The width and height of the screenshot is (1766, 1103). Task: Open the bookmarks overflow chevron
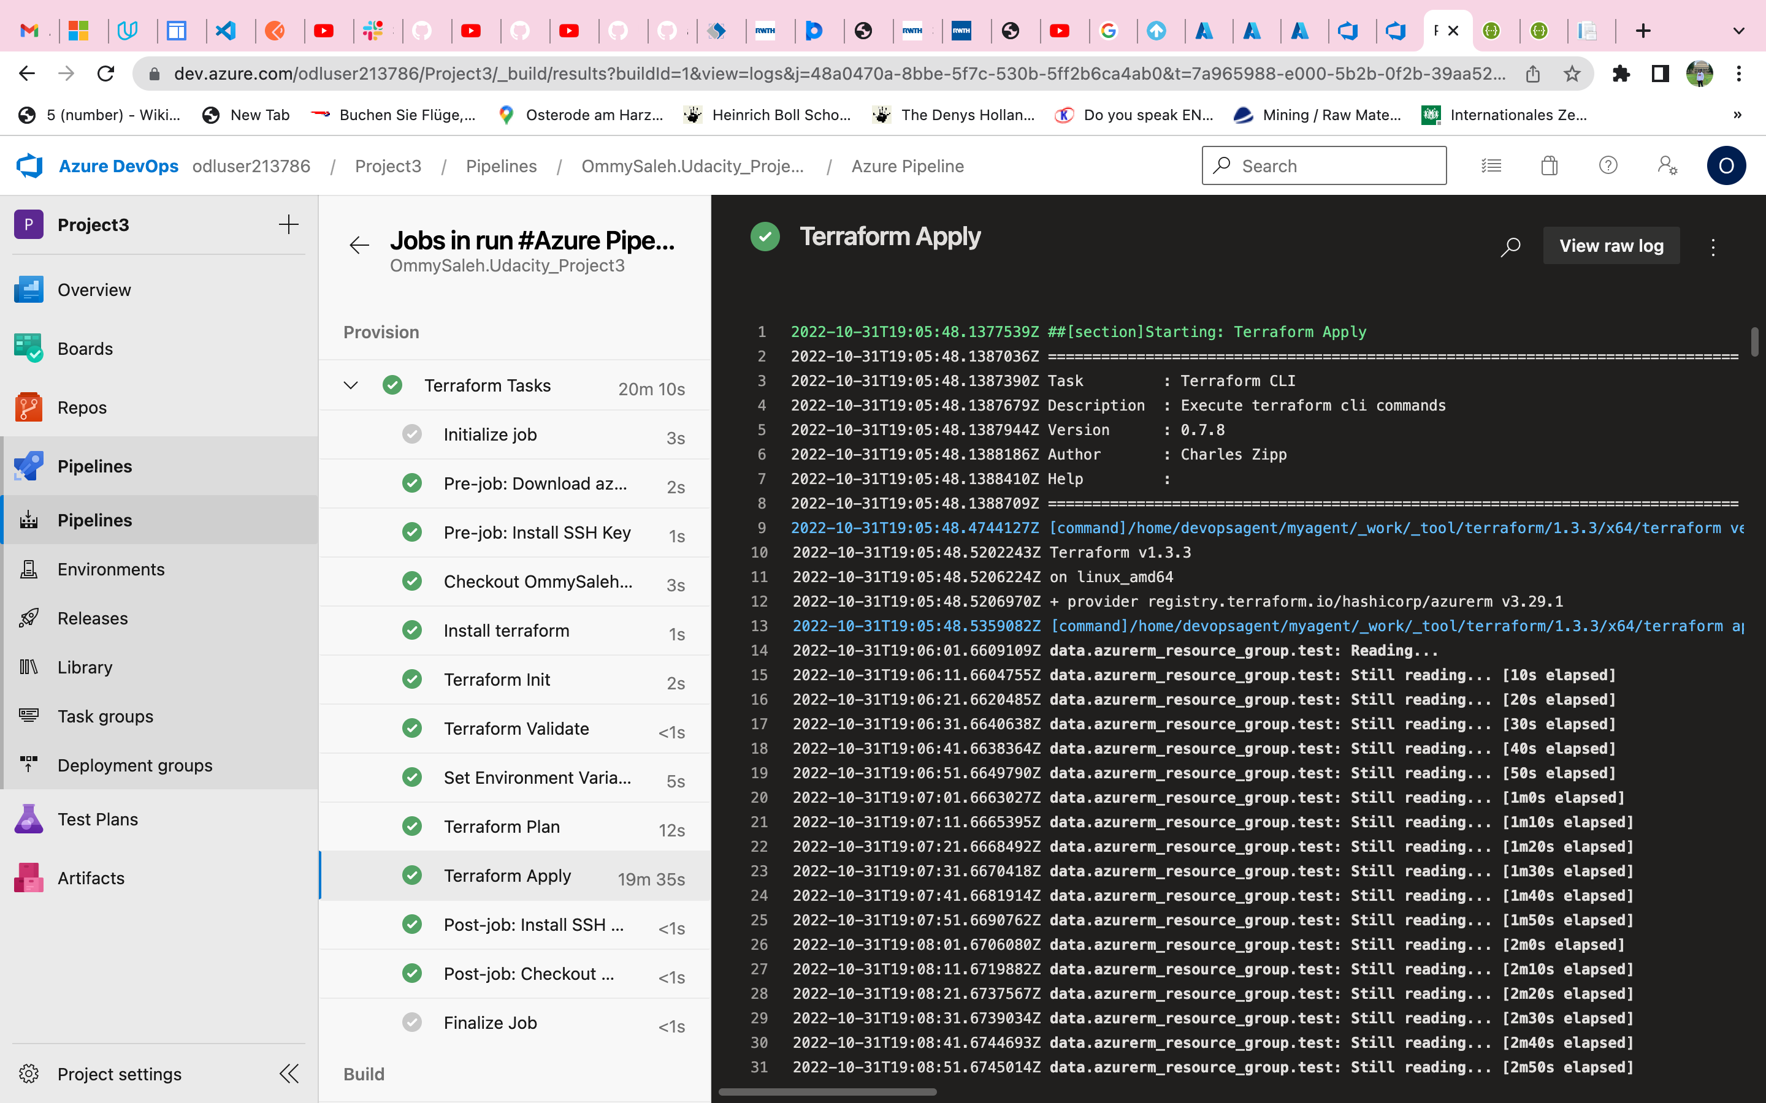click(1737, 115)
